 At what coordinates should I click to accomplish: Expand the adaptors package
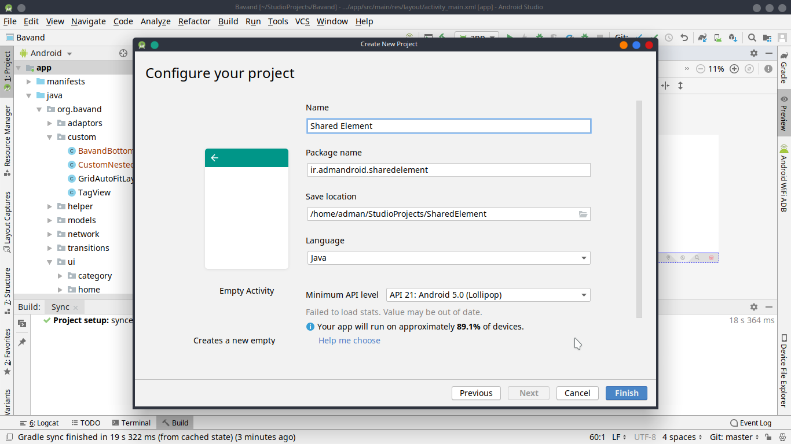click(50, 123)
